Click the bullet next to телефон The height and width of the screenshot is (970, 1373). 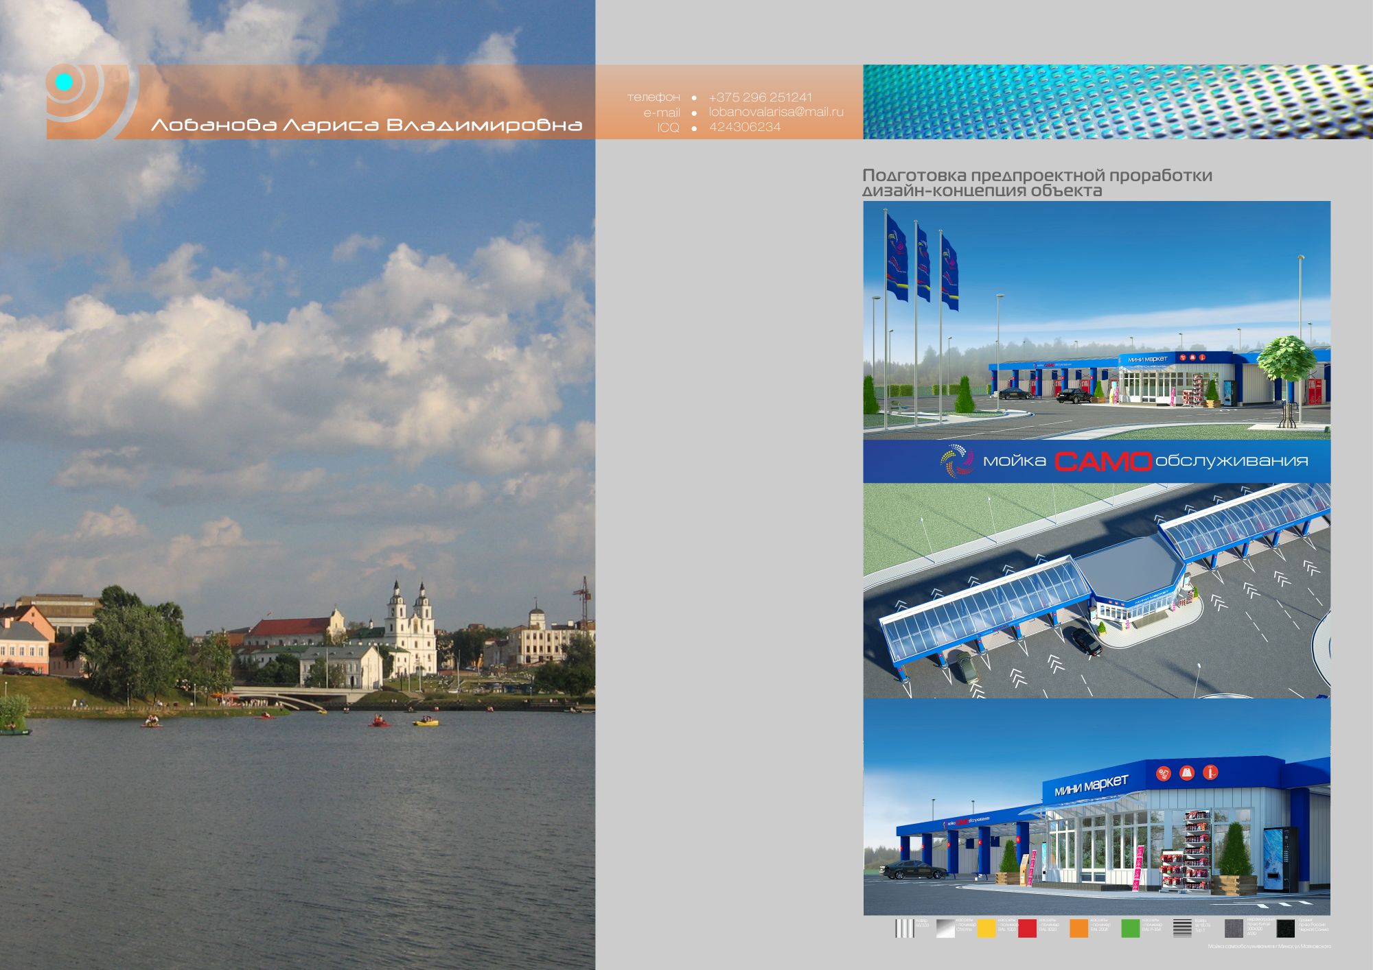(694, 98)
